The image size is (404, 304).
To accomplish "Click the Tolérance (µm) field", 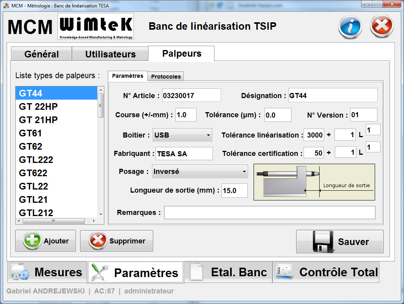I will click(278, 115).
